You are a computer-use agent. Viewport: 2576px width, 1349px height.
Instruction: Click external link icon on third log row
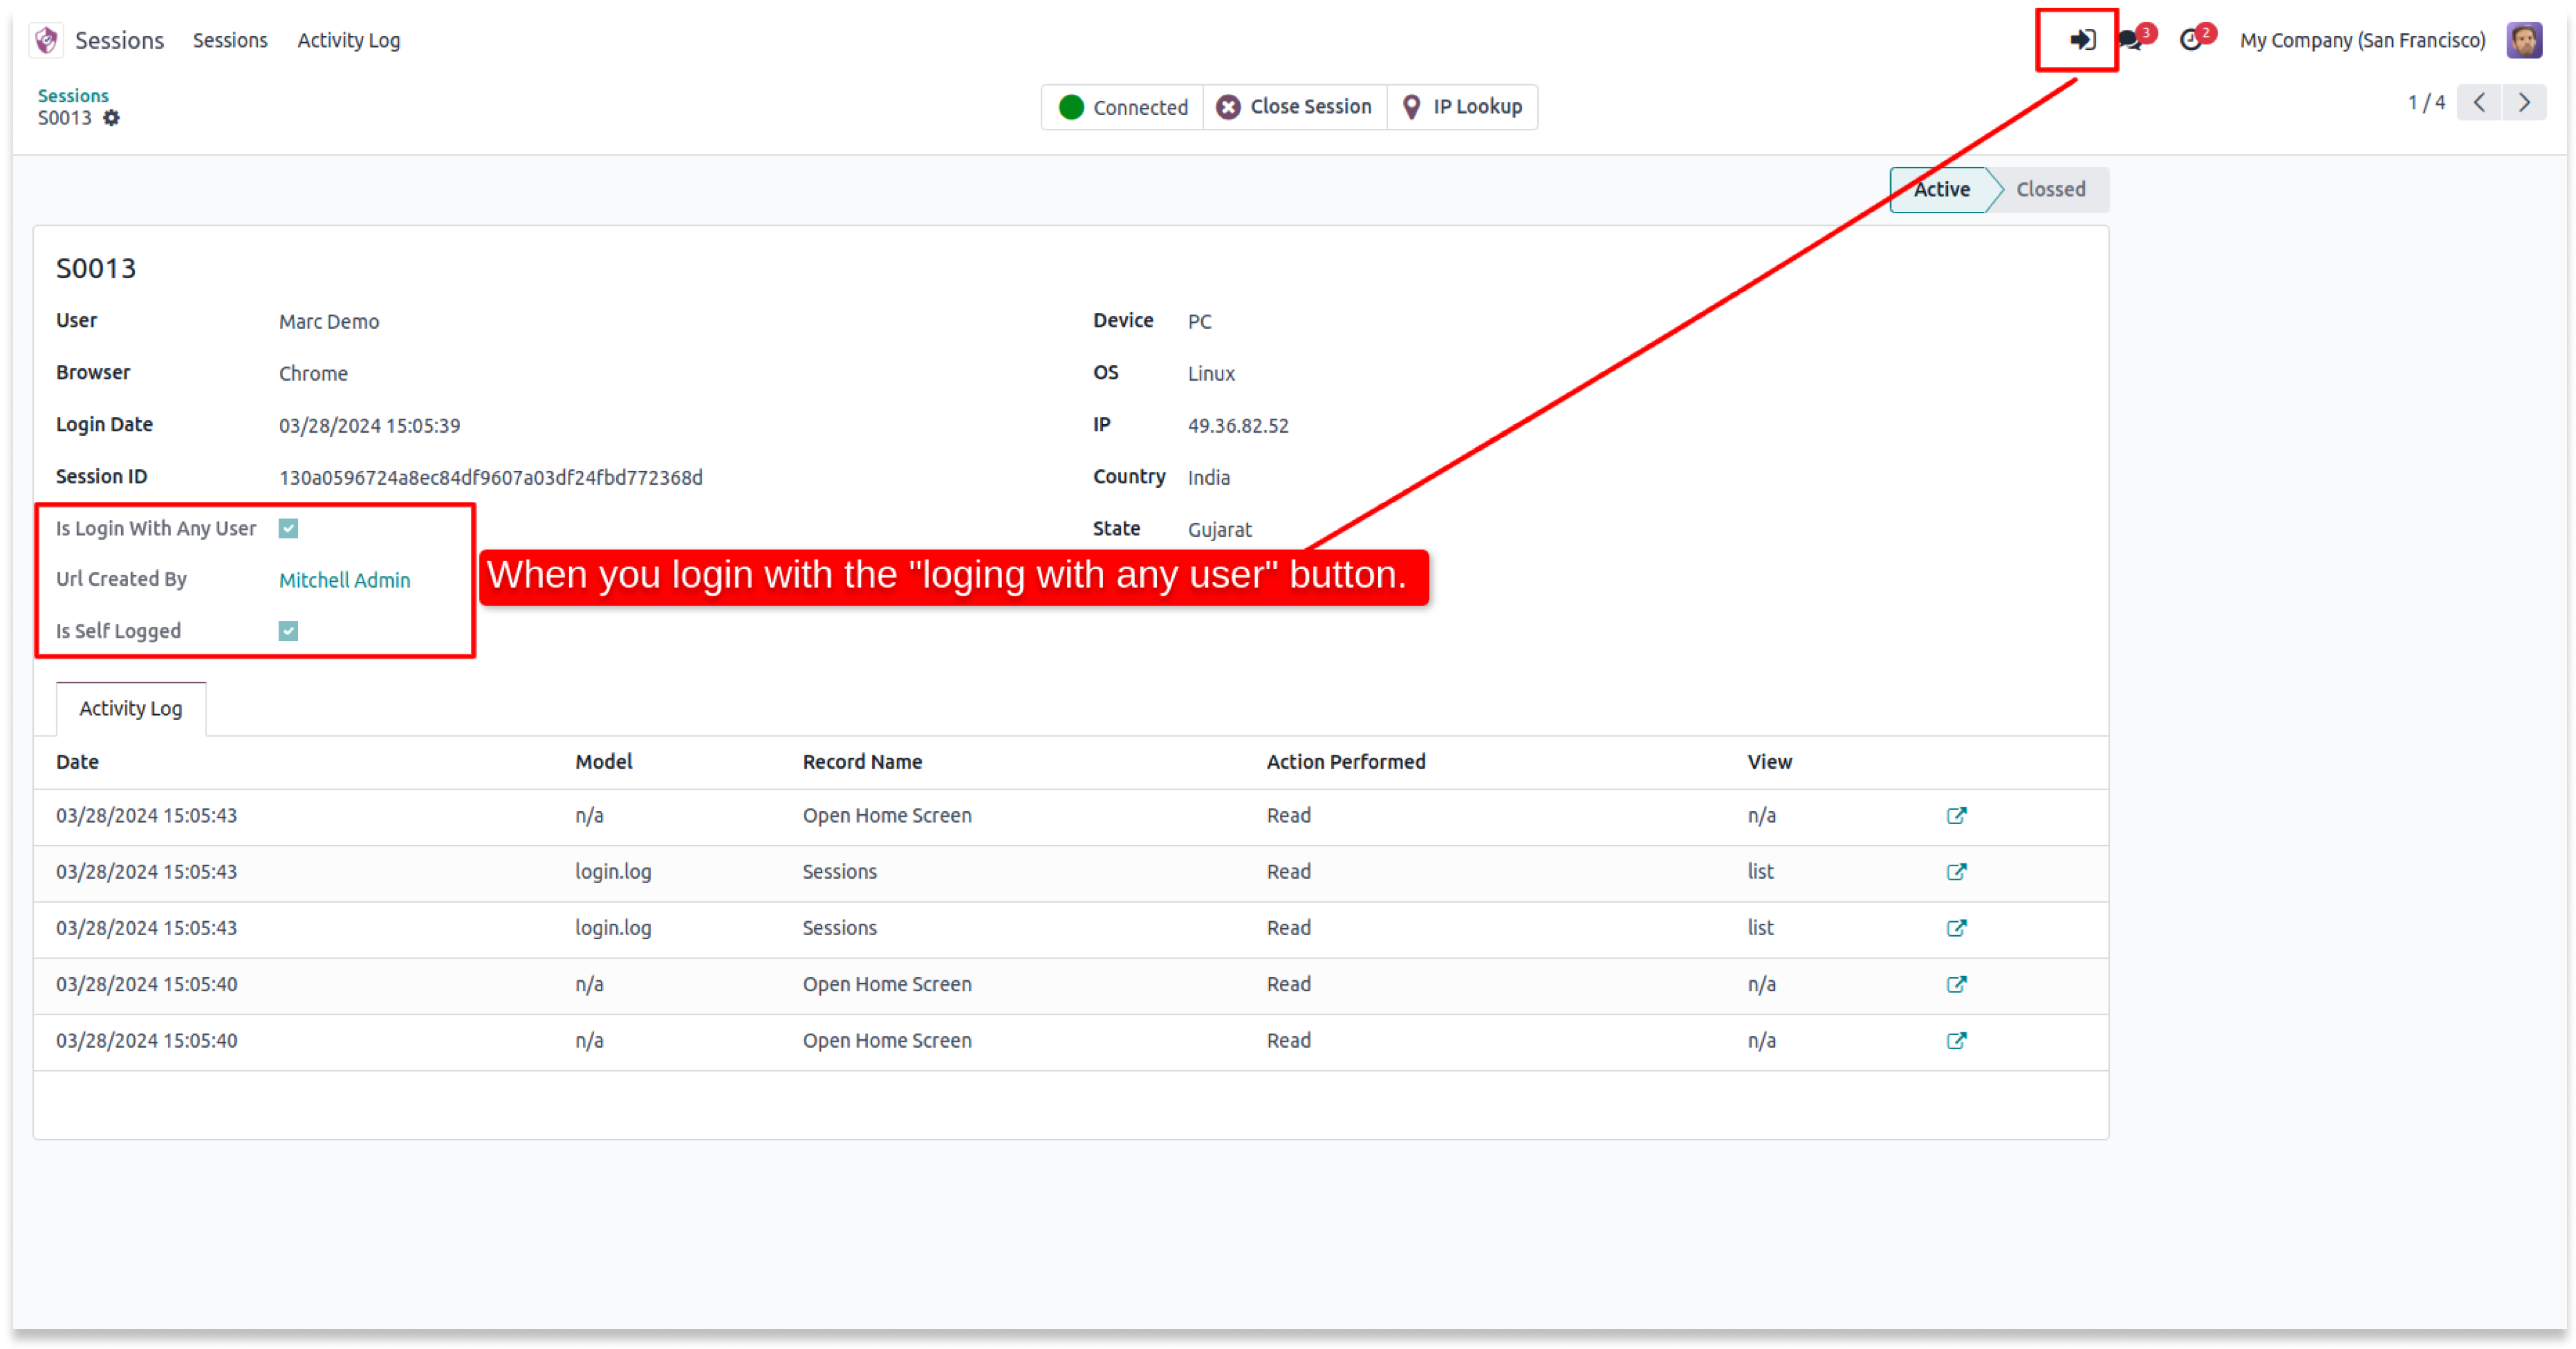point(1956,928)
